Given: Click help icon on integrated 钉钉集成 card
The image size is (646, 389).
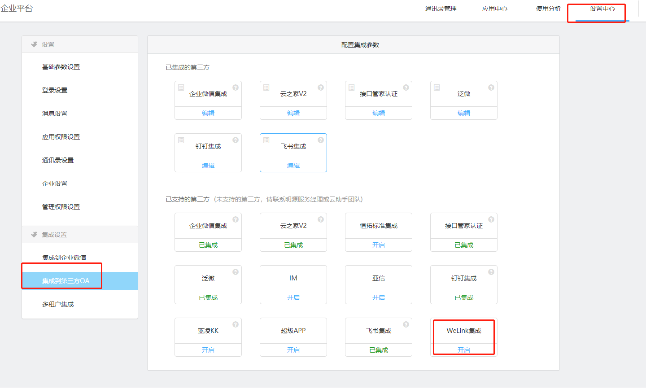Looking at the screenshot, I should 236,140.
